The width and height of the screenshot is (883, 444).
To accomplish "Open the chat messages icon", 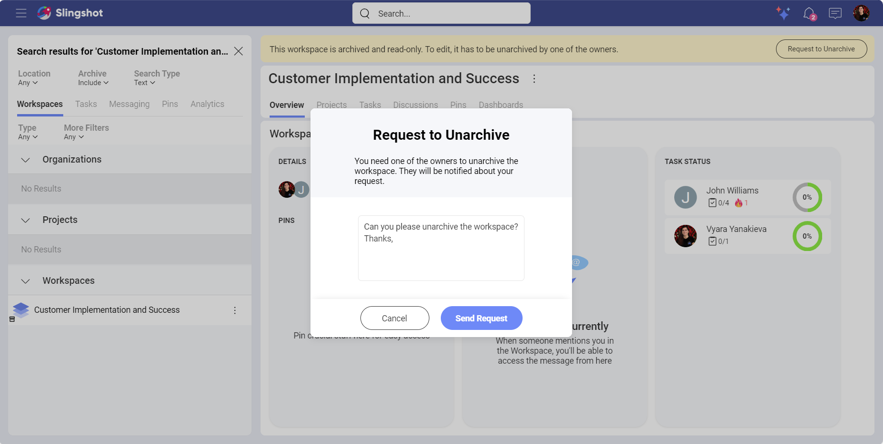I will click(x=835, y=13).
